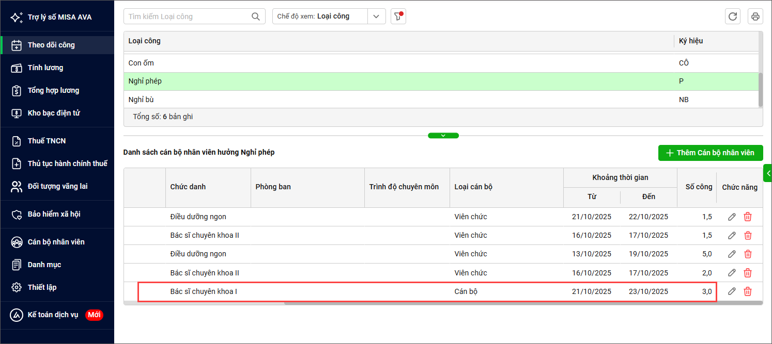Expand the green right-side panel arrow
Screen dimensions: 772x344
(x=768, y=173)
